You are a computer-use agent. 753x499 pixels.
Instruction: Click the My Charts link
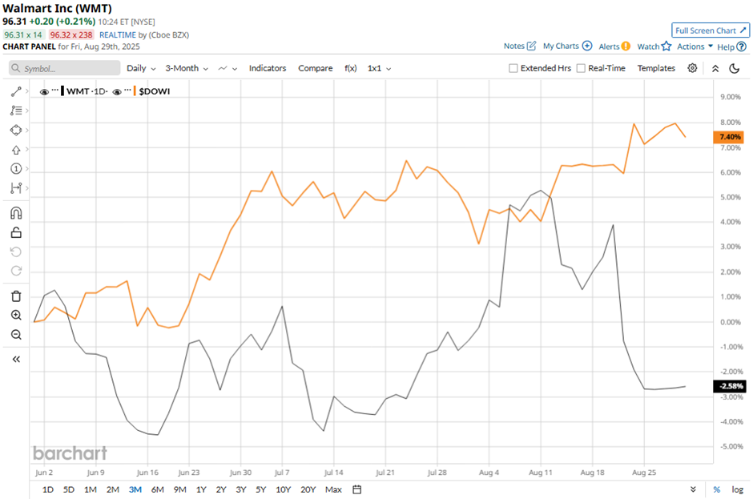[561, 46]
